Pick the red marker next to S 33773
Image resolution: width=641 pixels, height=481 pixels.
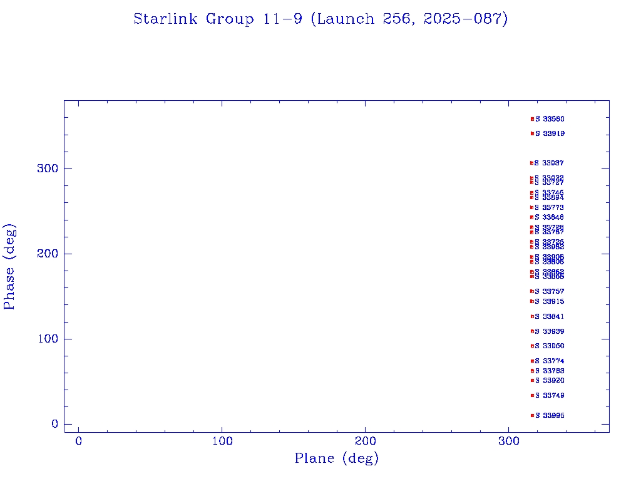click(531, 207)
